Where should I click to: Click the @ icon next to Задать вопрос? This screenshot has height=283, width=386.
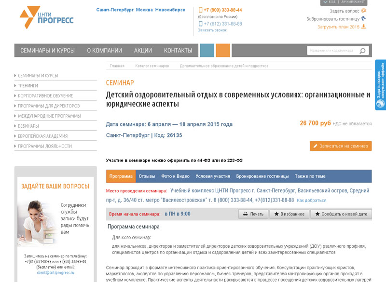[x=364, y=11]
